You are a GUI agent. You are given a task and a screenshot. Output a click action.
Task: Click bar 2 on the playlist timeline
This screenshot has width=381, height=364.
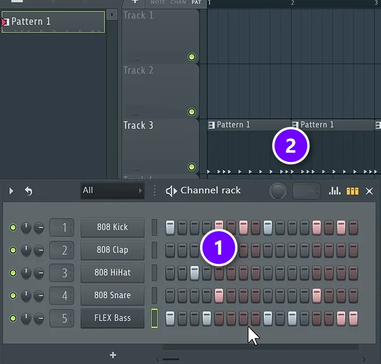293,3
